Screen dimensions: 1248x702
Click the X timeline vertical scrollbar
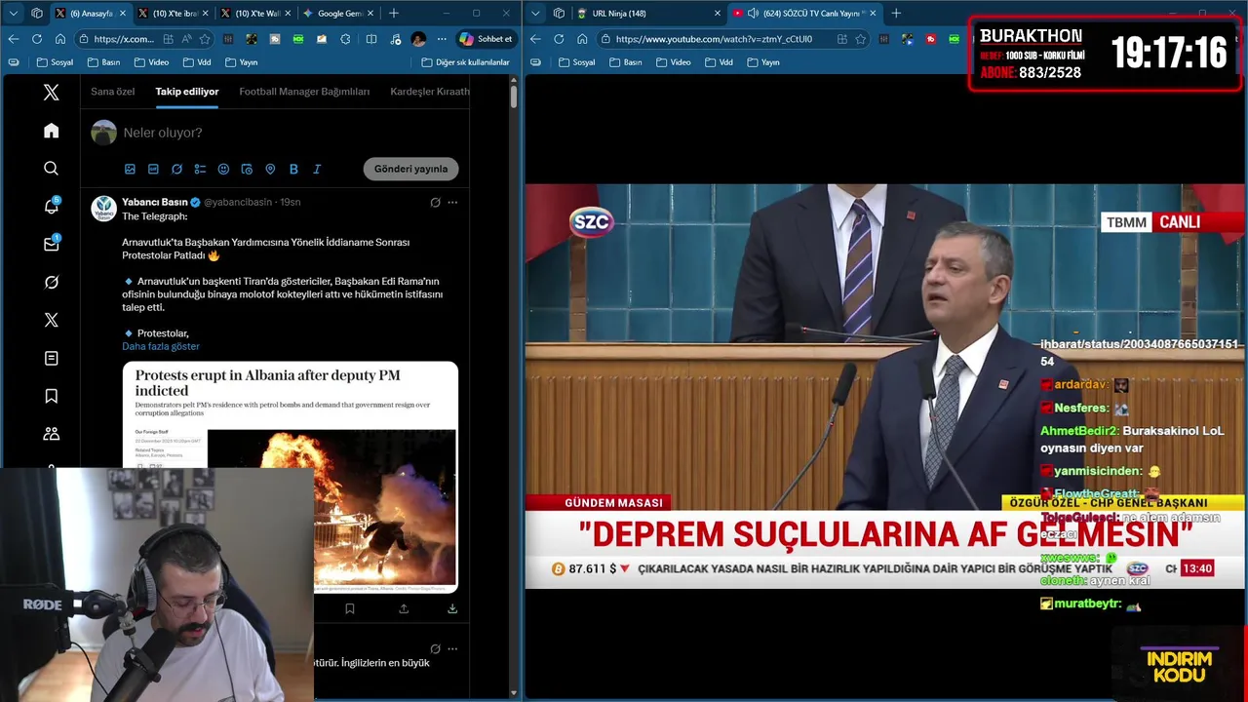coord(514,96)
